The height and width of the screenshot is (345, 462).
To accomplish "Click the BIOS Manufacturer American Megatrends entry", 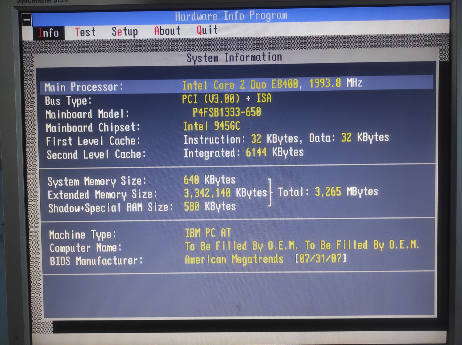I will [x=234, y=259].
